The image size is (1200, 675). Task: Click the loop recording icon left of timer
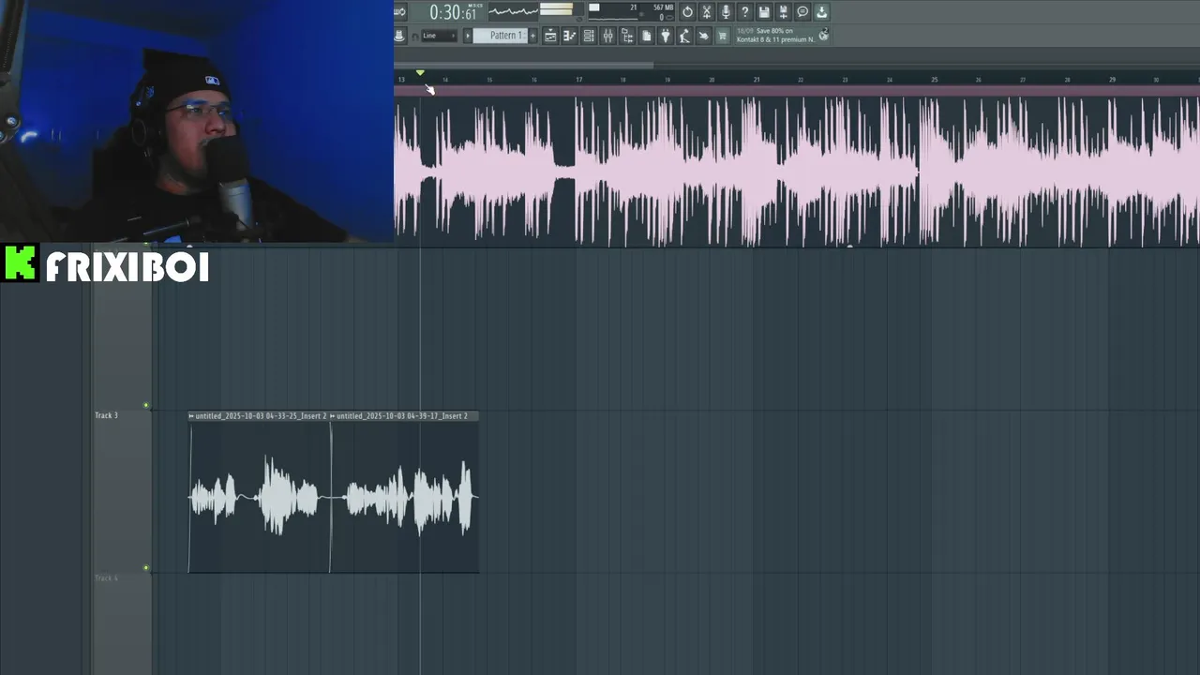399,12
